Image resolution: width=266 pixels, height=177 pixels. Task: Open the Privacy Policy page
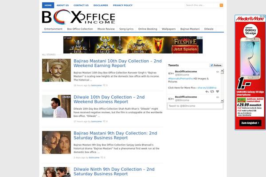[x=123, y=5]
